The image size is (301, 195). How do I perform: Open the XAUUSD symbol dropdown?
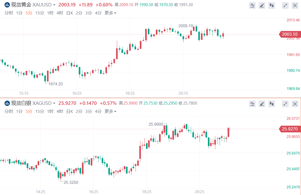click(x=54, y=5)
